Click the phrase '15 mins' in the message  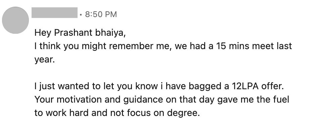232,46
